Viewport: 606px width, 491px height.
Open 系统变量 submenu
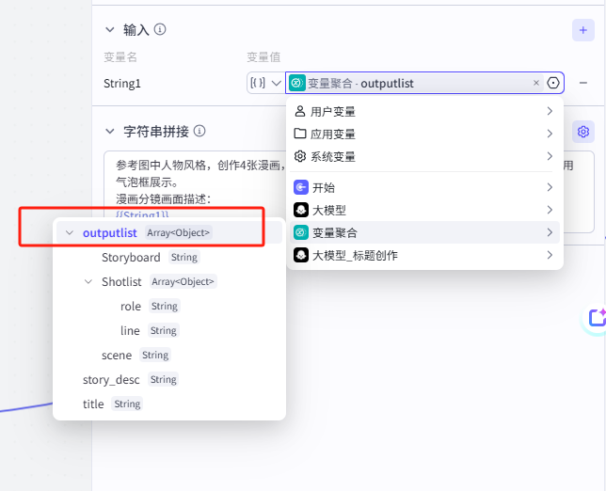pos(424,156)
